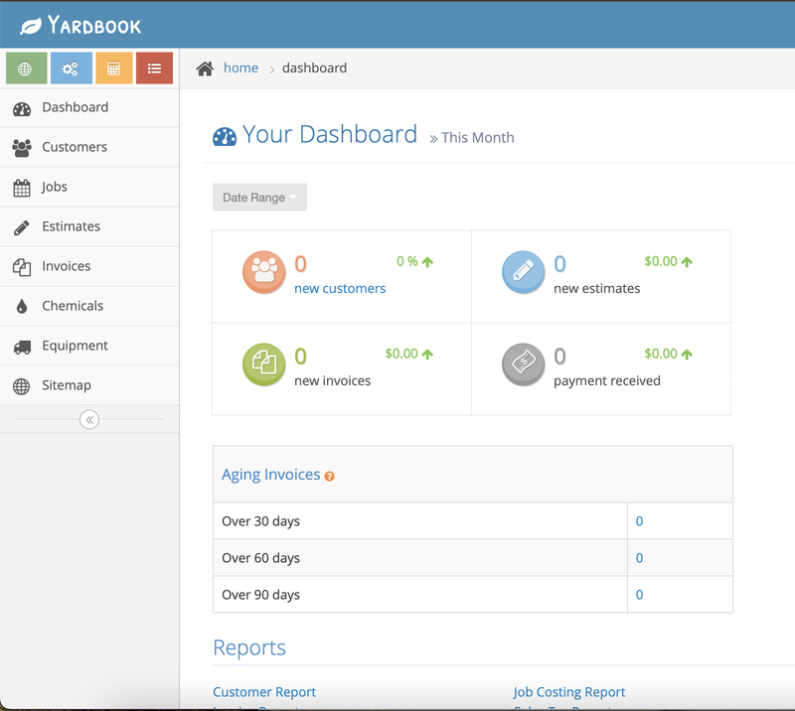
Task: Click the blue new estimates pencil icon
Action: point(523,272)
